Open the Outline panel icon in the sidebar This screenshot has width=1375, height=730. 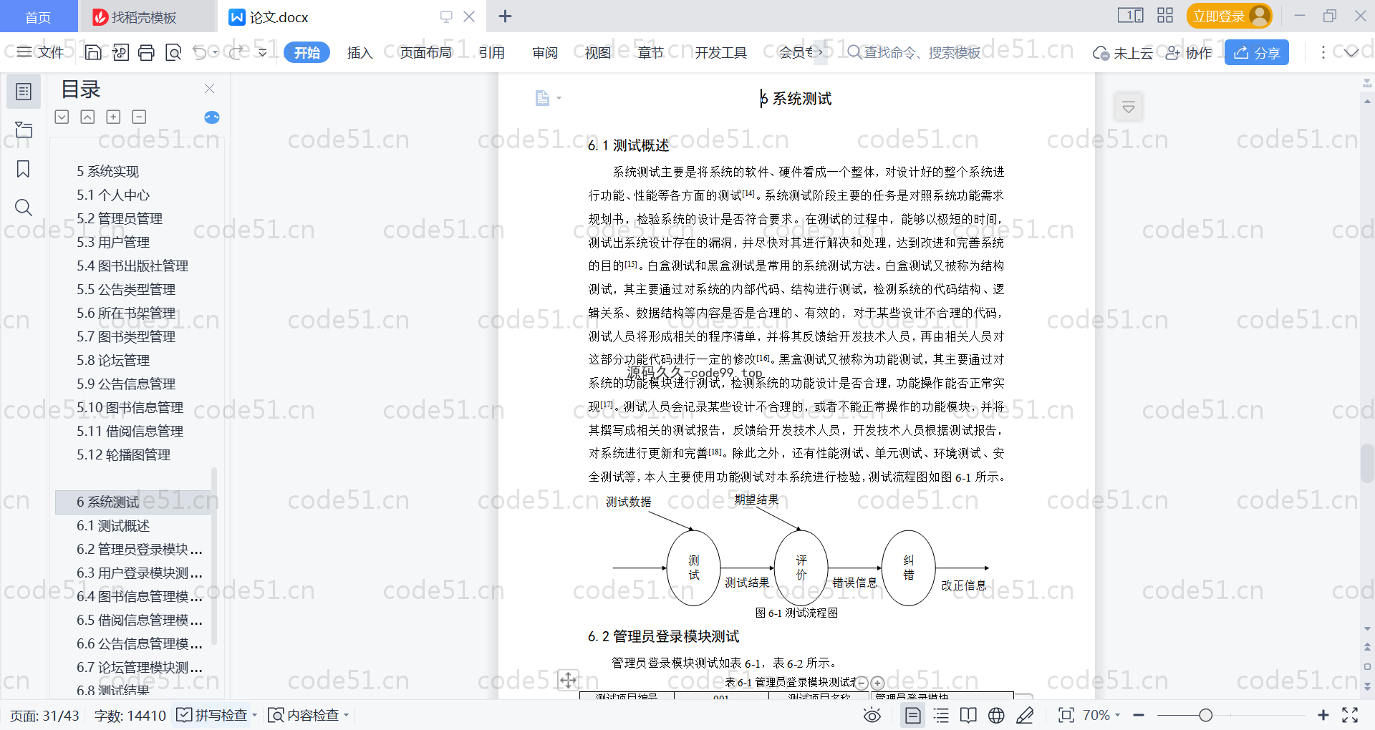pos(24,92)
